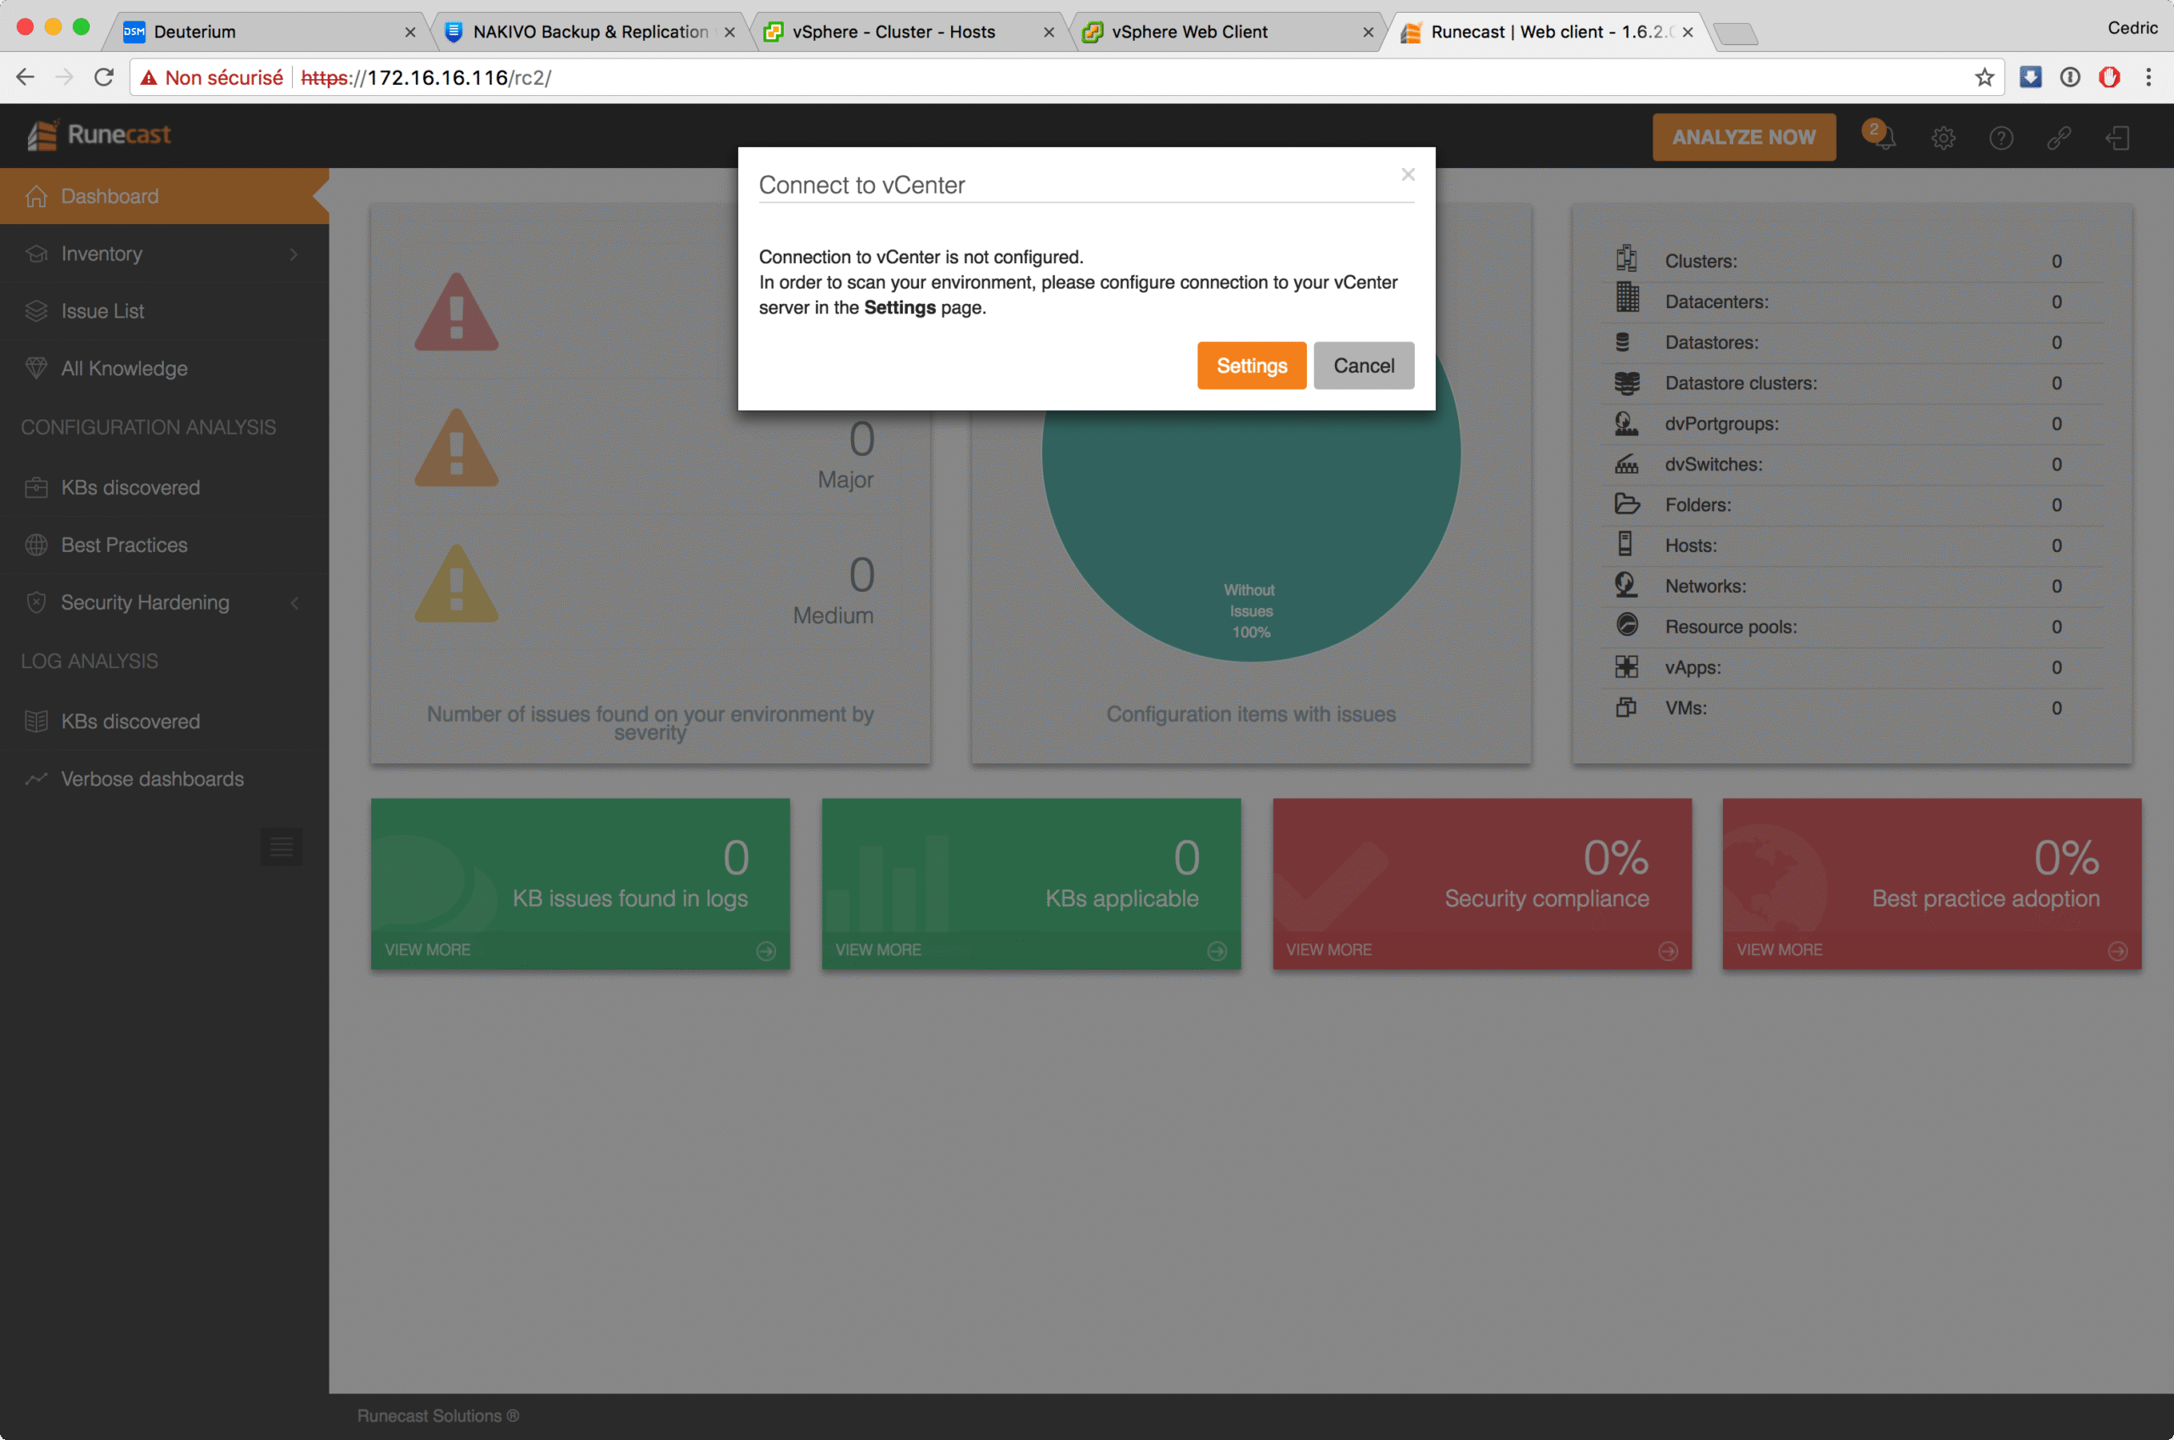Expand the Security Hardening submenu
This screenshot has width=2174, height=1440.
(x=294, y=604)
